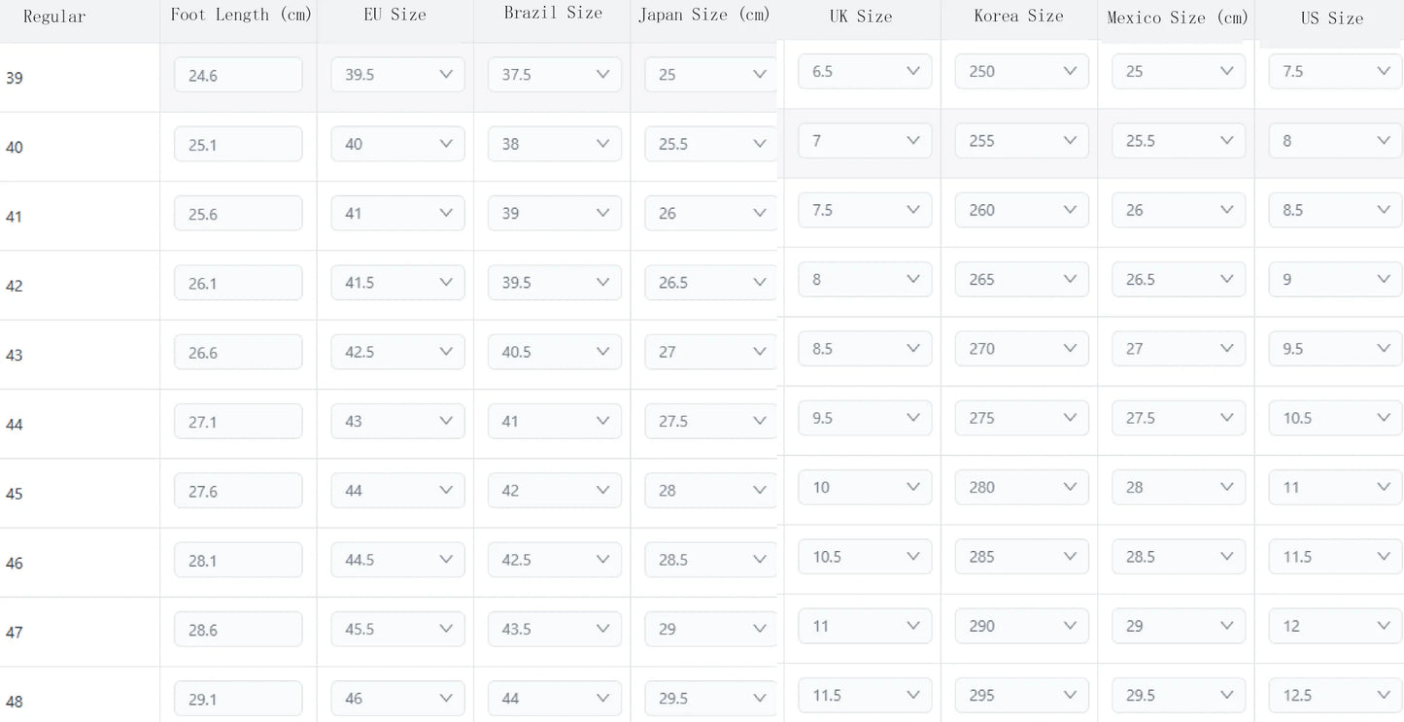Image resolution: width=1404 pixels, height=722 pixels.
Task: Open Japan Size 26 dropdown
Action: tap(710, 214)
